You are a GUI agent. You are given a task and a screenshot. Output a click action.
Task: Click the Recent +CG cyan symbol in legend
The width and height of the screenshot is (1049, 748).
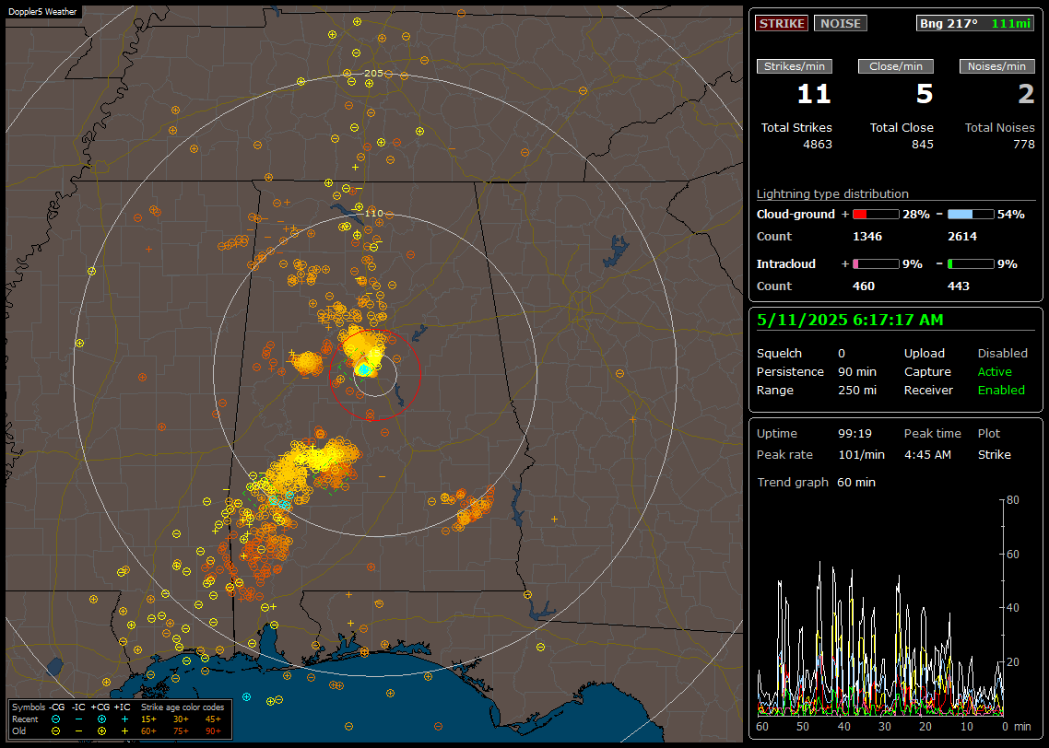coord(101,719)
